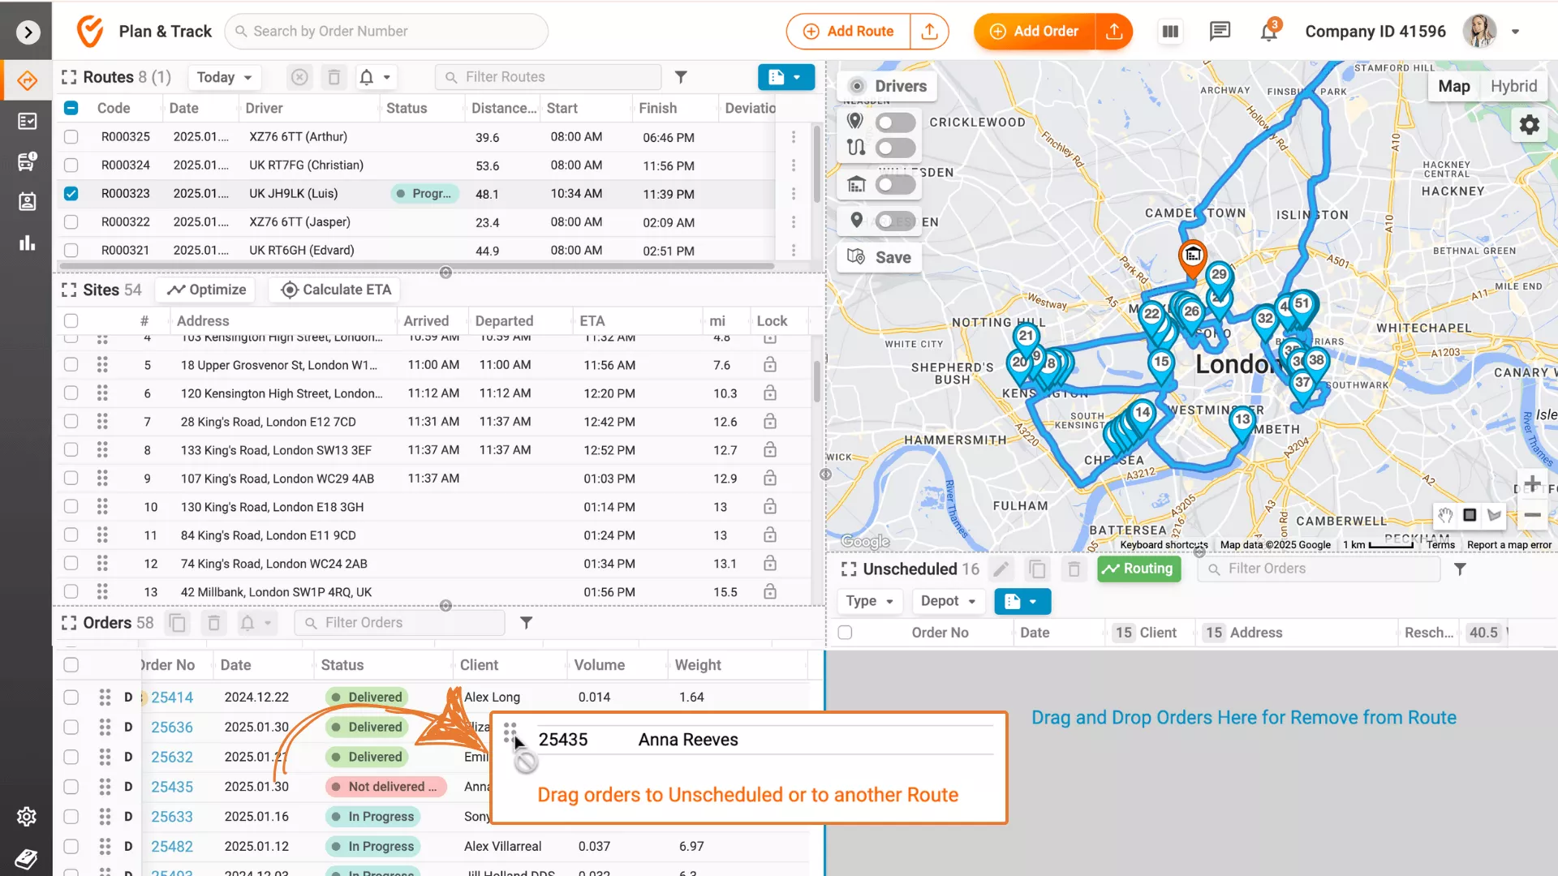
Task: Open the analytics bar chart sidebar icon
Action: pyautogui.click(x=27, y=243)
